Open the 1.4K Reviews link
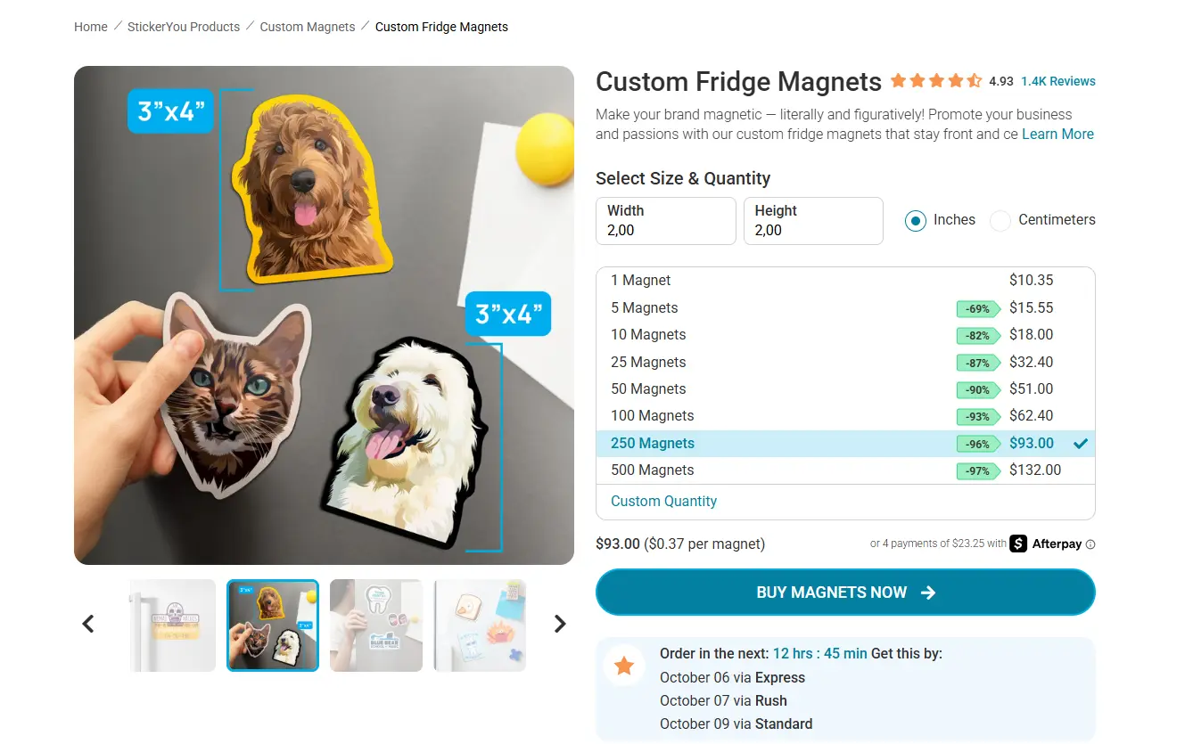This screenshot has width=1193, height=744. coord(1058,81)
